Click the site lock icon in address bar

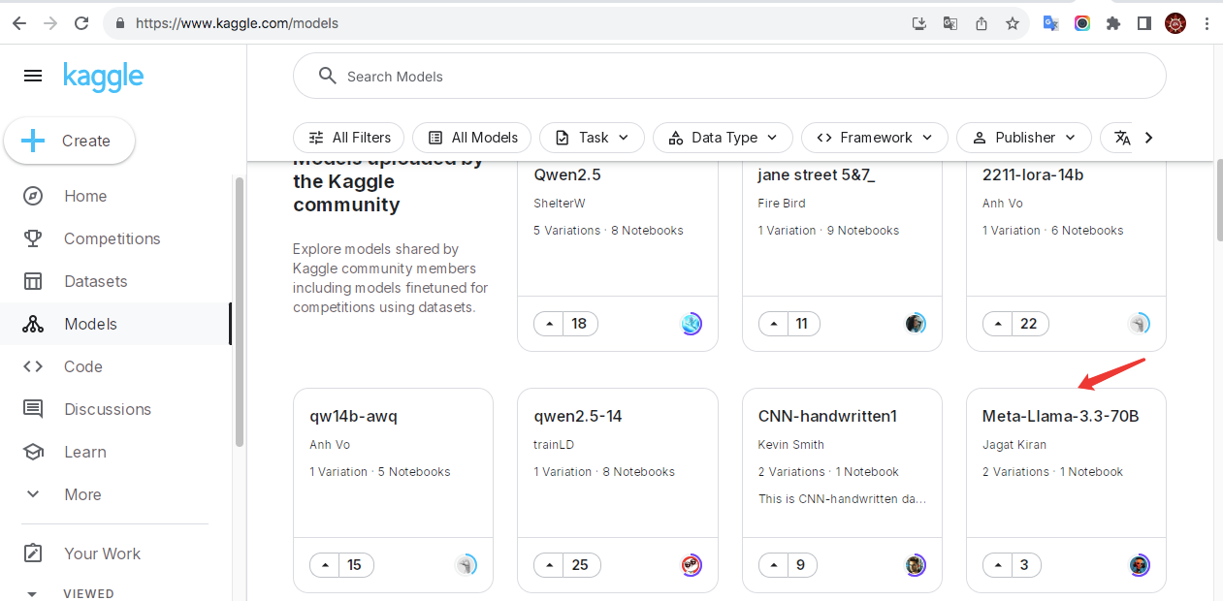120,23
